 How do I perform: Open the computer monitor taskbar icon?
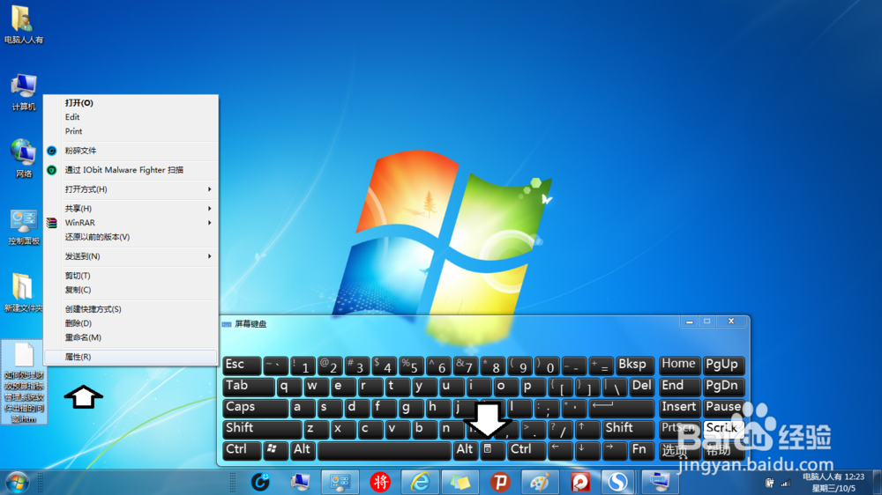pos(300,482)
